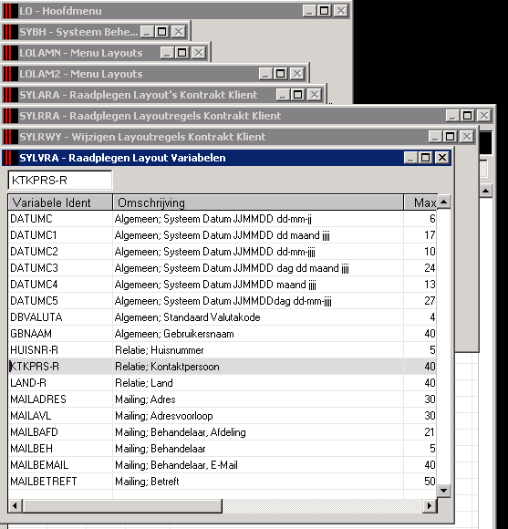The width and height of the screenshot is (508, 529).
Task: Select the MAILBEMAIL variable row
Action: 222,465
